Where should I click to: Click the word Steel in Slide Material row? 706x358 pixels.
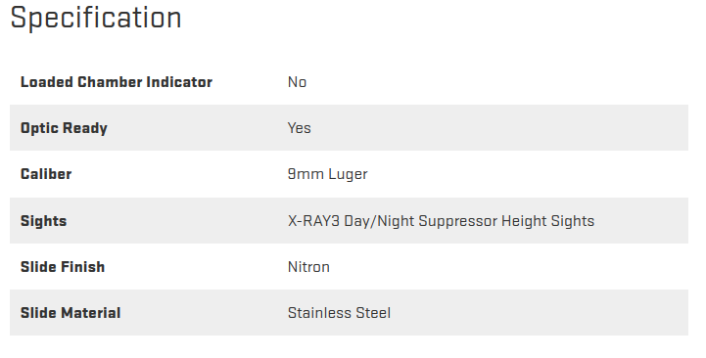(374, 313)
